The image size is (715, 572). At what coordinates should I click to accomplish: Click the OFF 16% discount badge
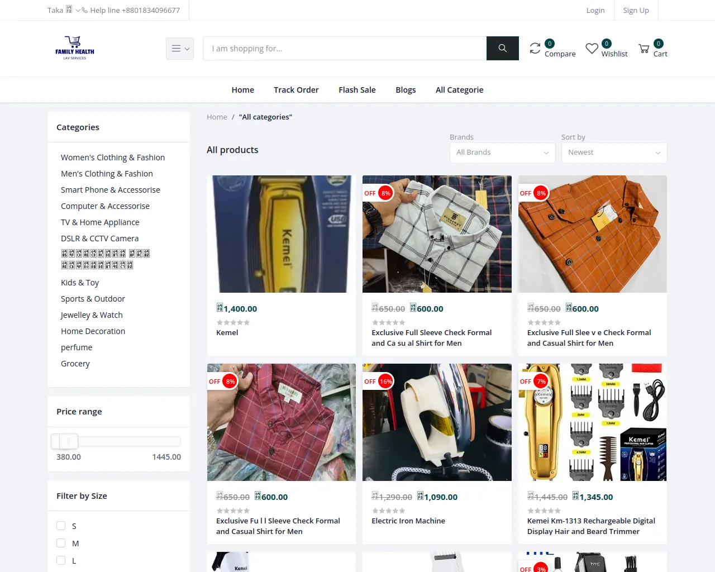(x=379, y=382)
